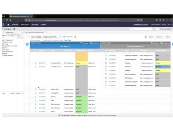Select the User Needs > Subsystem Req tab
This screenshot has width=173, height=130.
[x=36, y=33]
